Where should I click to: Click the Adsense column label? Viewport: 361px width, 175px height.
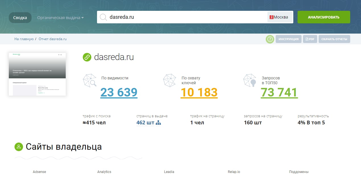(x=39, y=172)
